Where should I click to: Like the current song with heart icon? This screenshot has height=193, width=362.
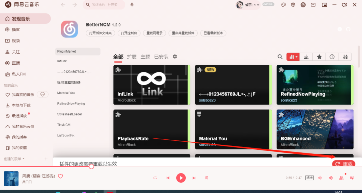(60, 176)
